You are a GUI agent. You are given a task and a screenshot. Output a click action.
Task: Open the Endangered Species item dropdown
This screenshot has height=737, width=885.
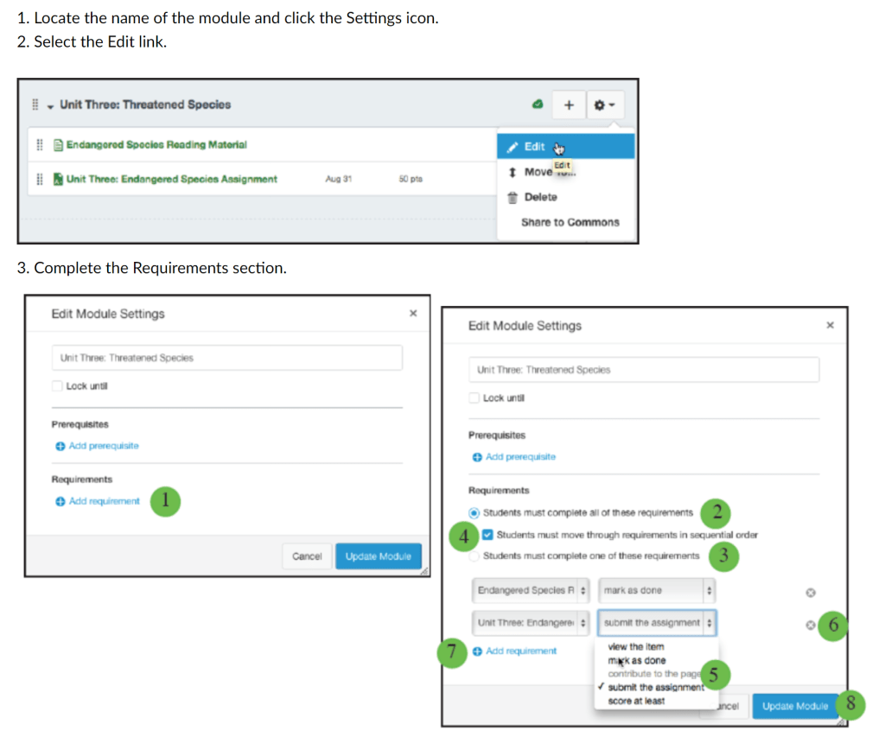(x=532, y=591)
